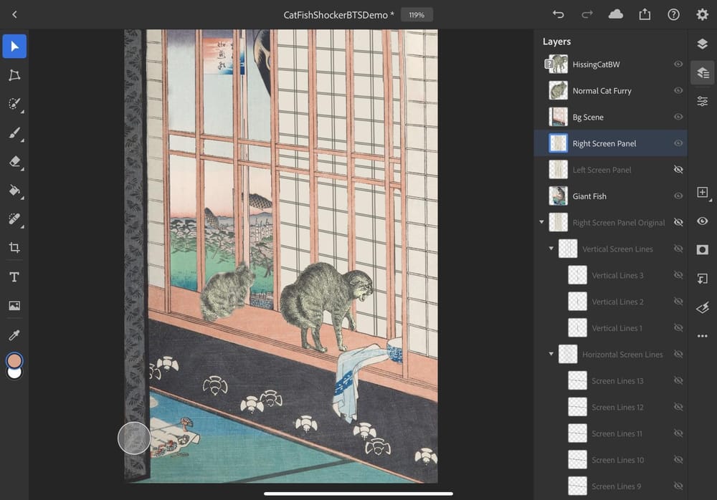This screenshot has height=500, width=717.
Task: Select the Eyedropper tool
Action: [x=14, y=335]
